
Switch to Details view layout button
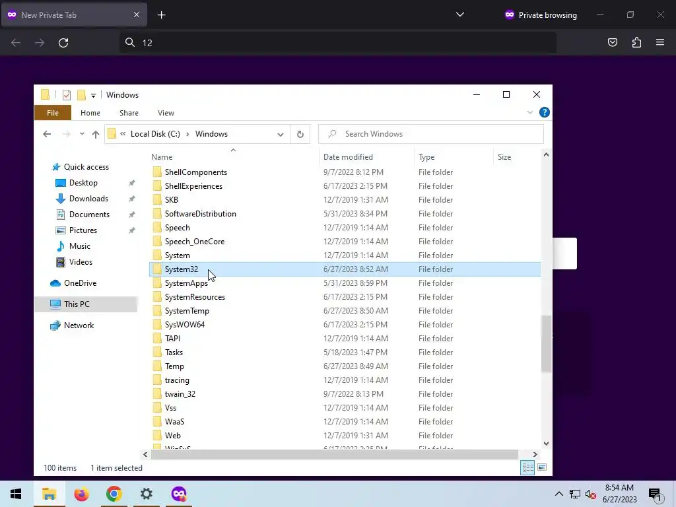click(527, 468)
